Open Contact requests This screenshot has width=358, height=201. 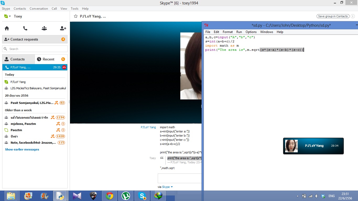click(35, 39)
